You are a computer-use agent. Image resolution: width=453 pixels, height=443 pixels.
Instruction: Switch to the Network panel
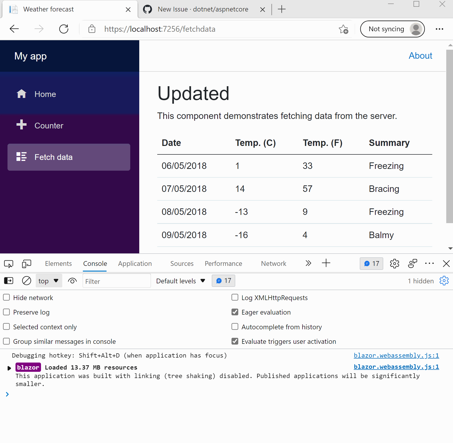tap(273, 263)
